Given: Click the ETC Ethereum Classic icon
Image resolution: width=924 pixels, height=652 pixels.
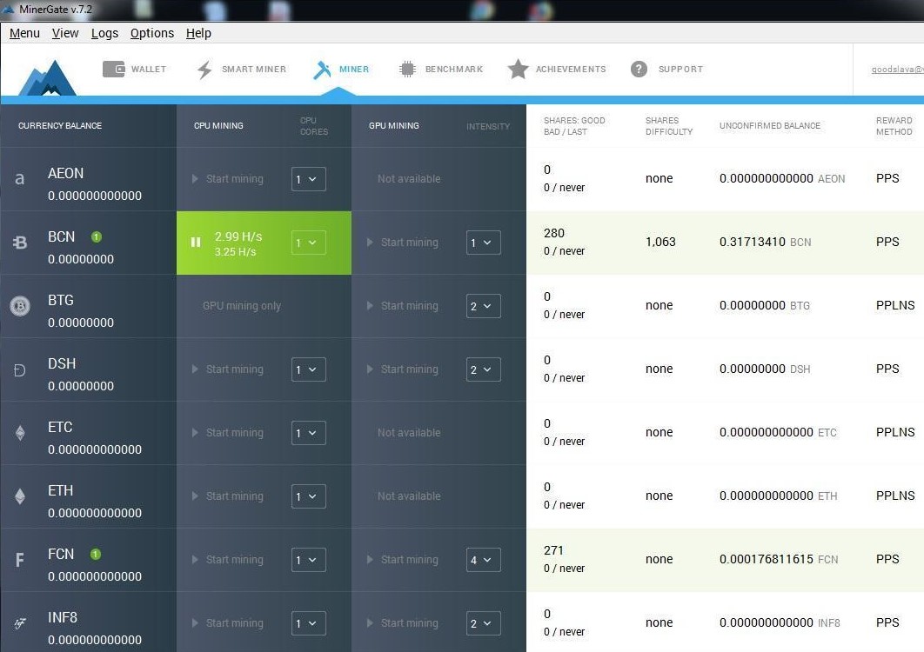Looking at the screenshot, I should pos(20,433).
